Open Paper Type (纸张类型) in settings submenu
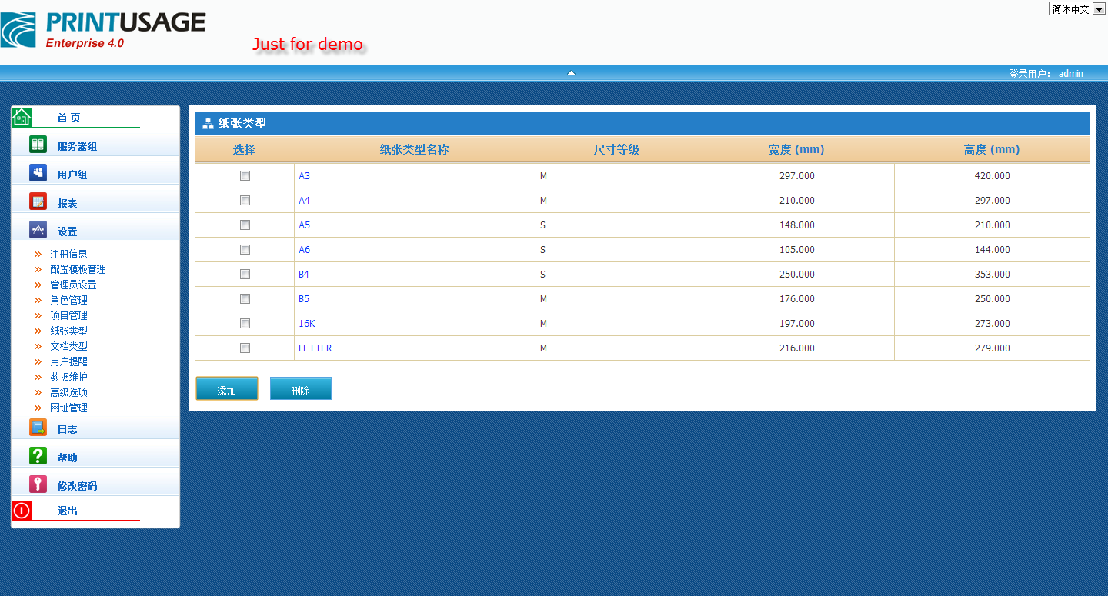This screenshot has width=1108, height=596. coord(68,331)
